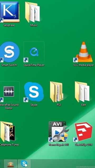Switch to Skype in the taskbar

24,164
